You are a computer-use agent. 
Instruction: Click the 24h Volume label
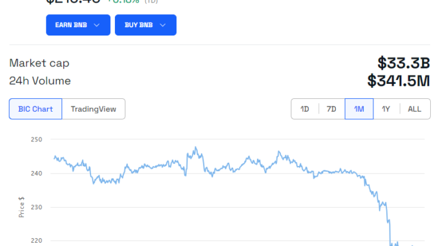(40, 81)
